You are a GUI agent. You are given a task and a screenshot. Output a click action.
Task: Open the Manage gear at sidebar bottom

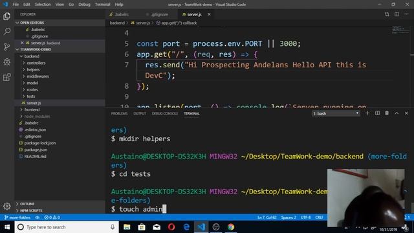point(7,206)
